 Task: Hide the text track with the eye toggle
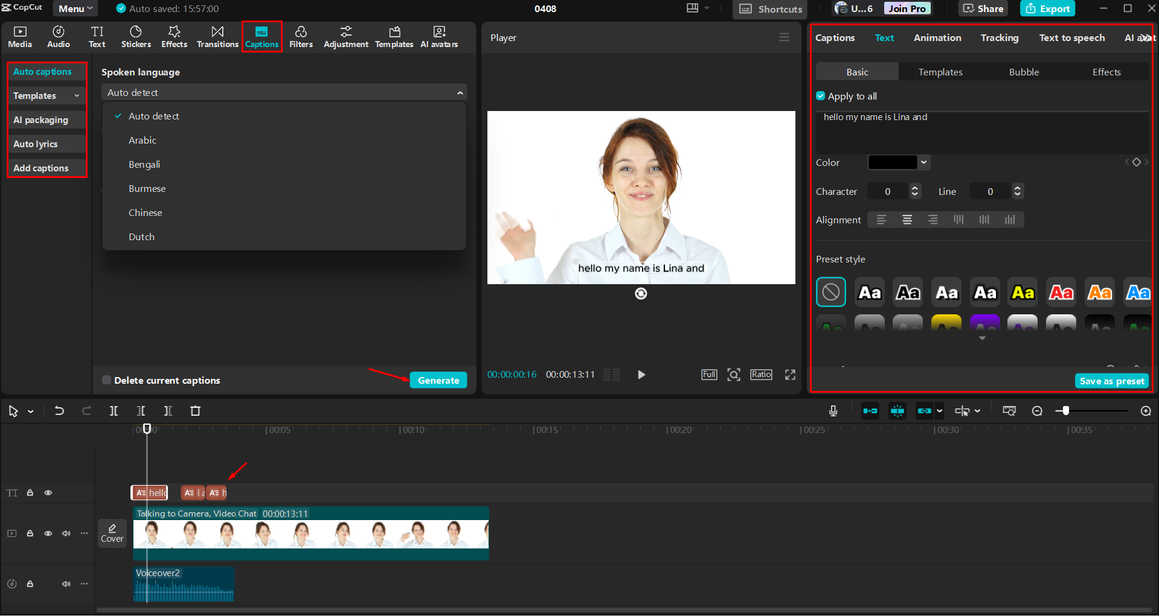tap(48, 492)
